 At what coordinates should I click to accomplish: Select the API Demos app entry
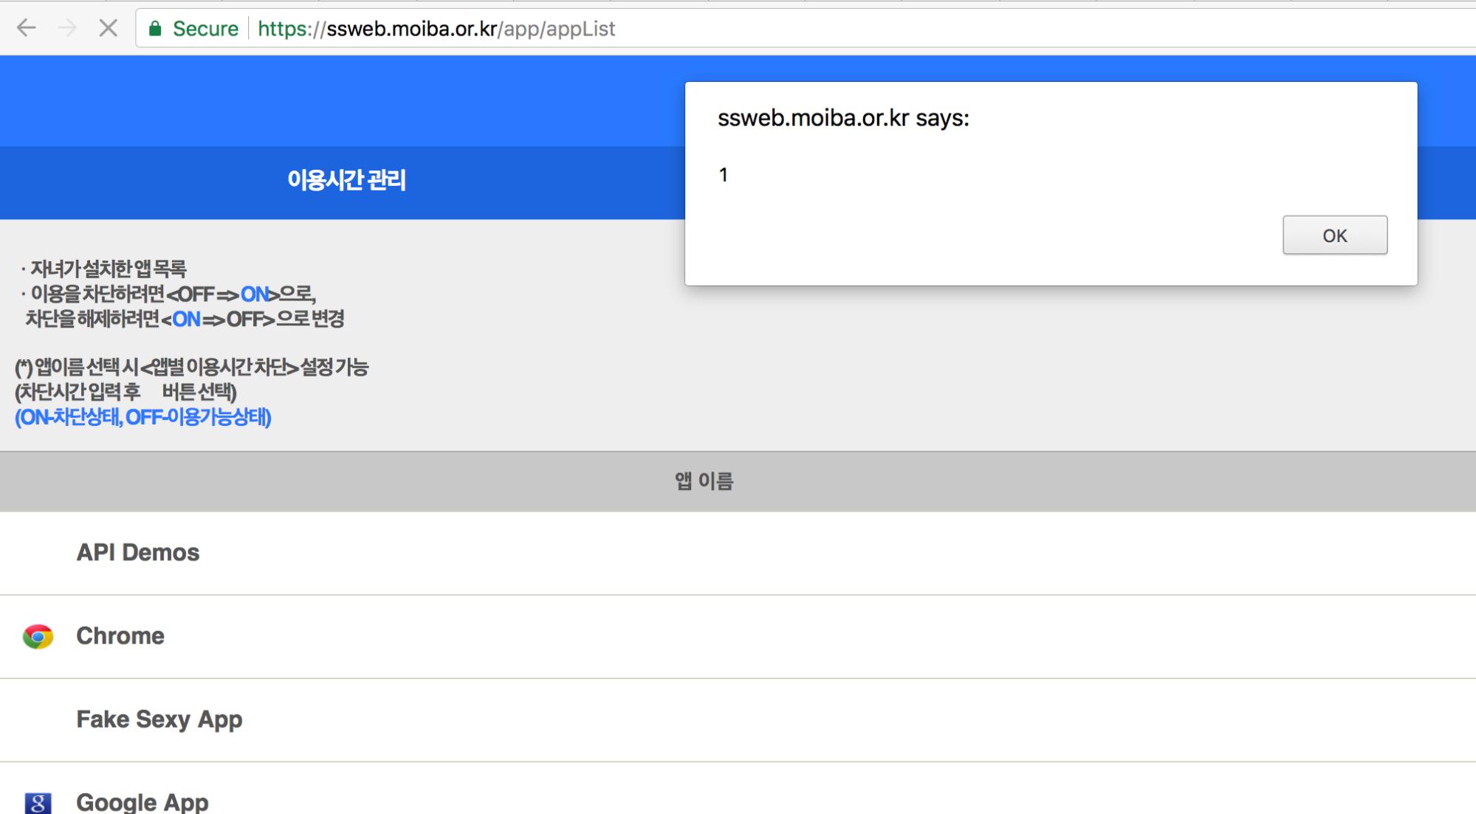point(138,553)
